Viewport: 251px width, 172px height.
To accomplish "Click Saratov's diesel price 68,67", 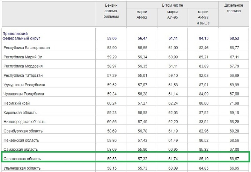I will [x=234, y=159].
